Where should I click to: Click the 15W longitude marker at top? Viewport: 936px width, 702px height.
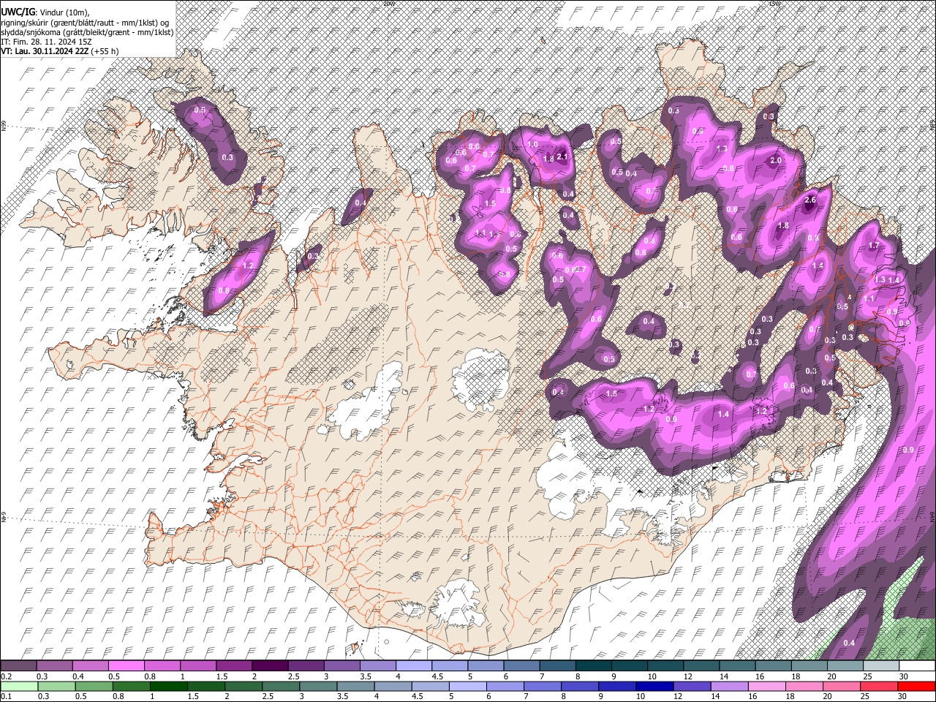[774, 4]
